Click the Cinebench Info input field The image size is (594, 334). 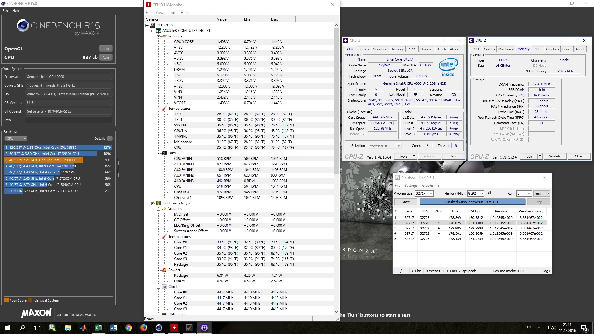tap(68, 120)
